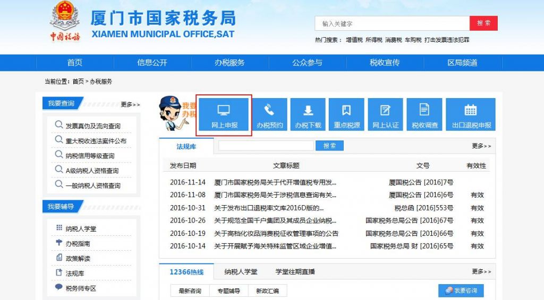Select the 最新咨询 sub-tab
544x300 pixels.
[190, 291]
